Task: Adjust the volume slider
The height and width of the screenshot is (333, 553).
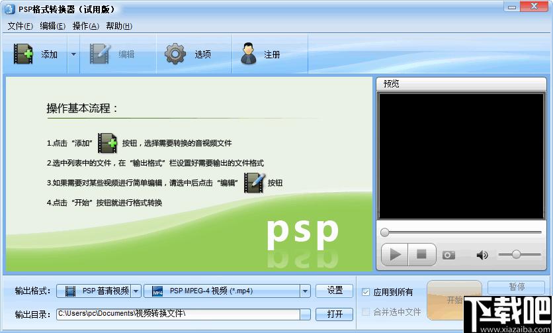Action: click(x=519, y=254)
